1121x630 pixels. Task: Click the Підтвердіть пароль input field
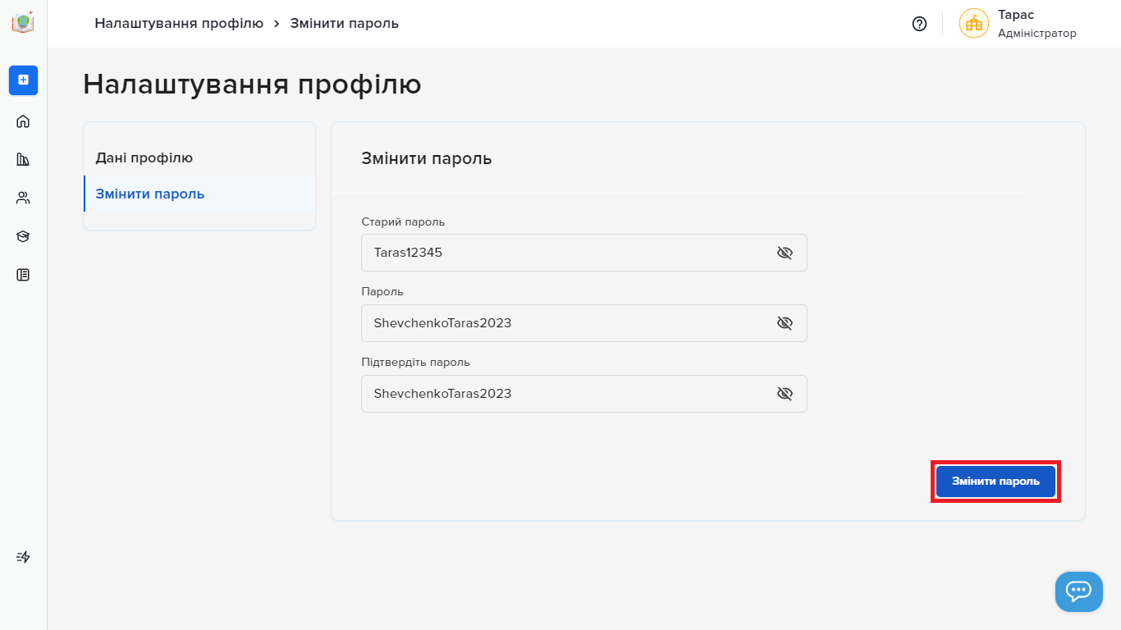[566, 394]
